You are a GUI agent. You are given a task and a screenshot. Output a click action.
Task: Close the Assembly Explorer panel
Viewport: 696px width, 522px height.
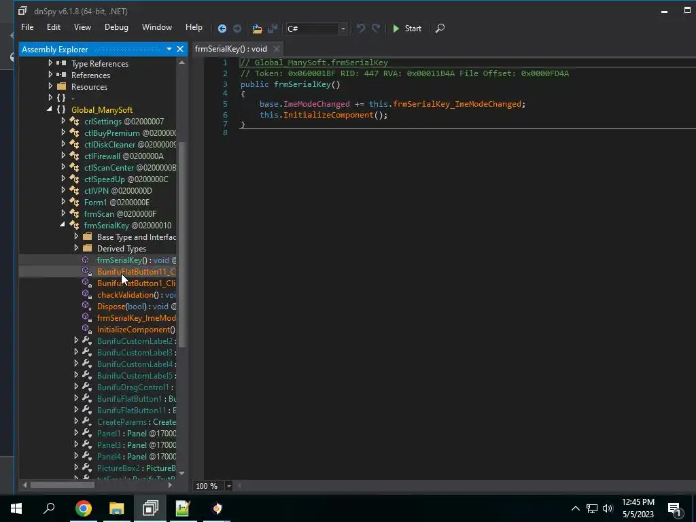click(179, 49)
